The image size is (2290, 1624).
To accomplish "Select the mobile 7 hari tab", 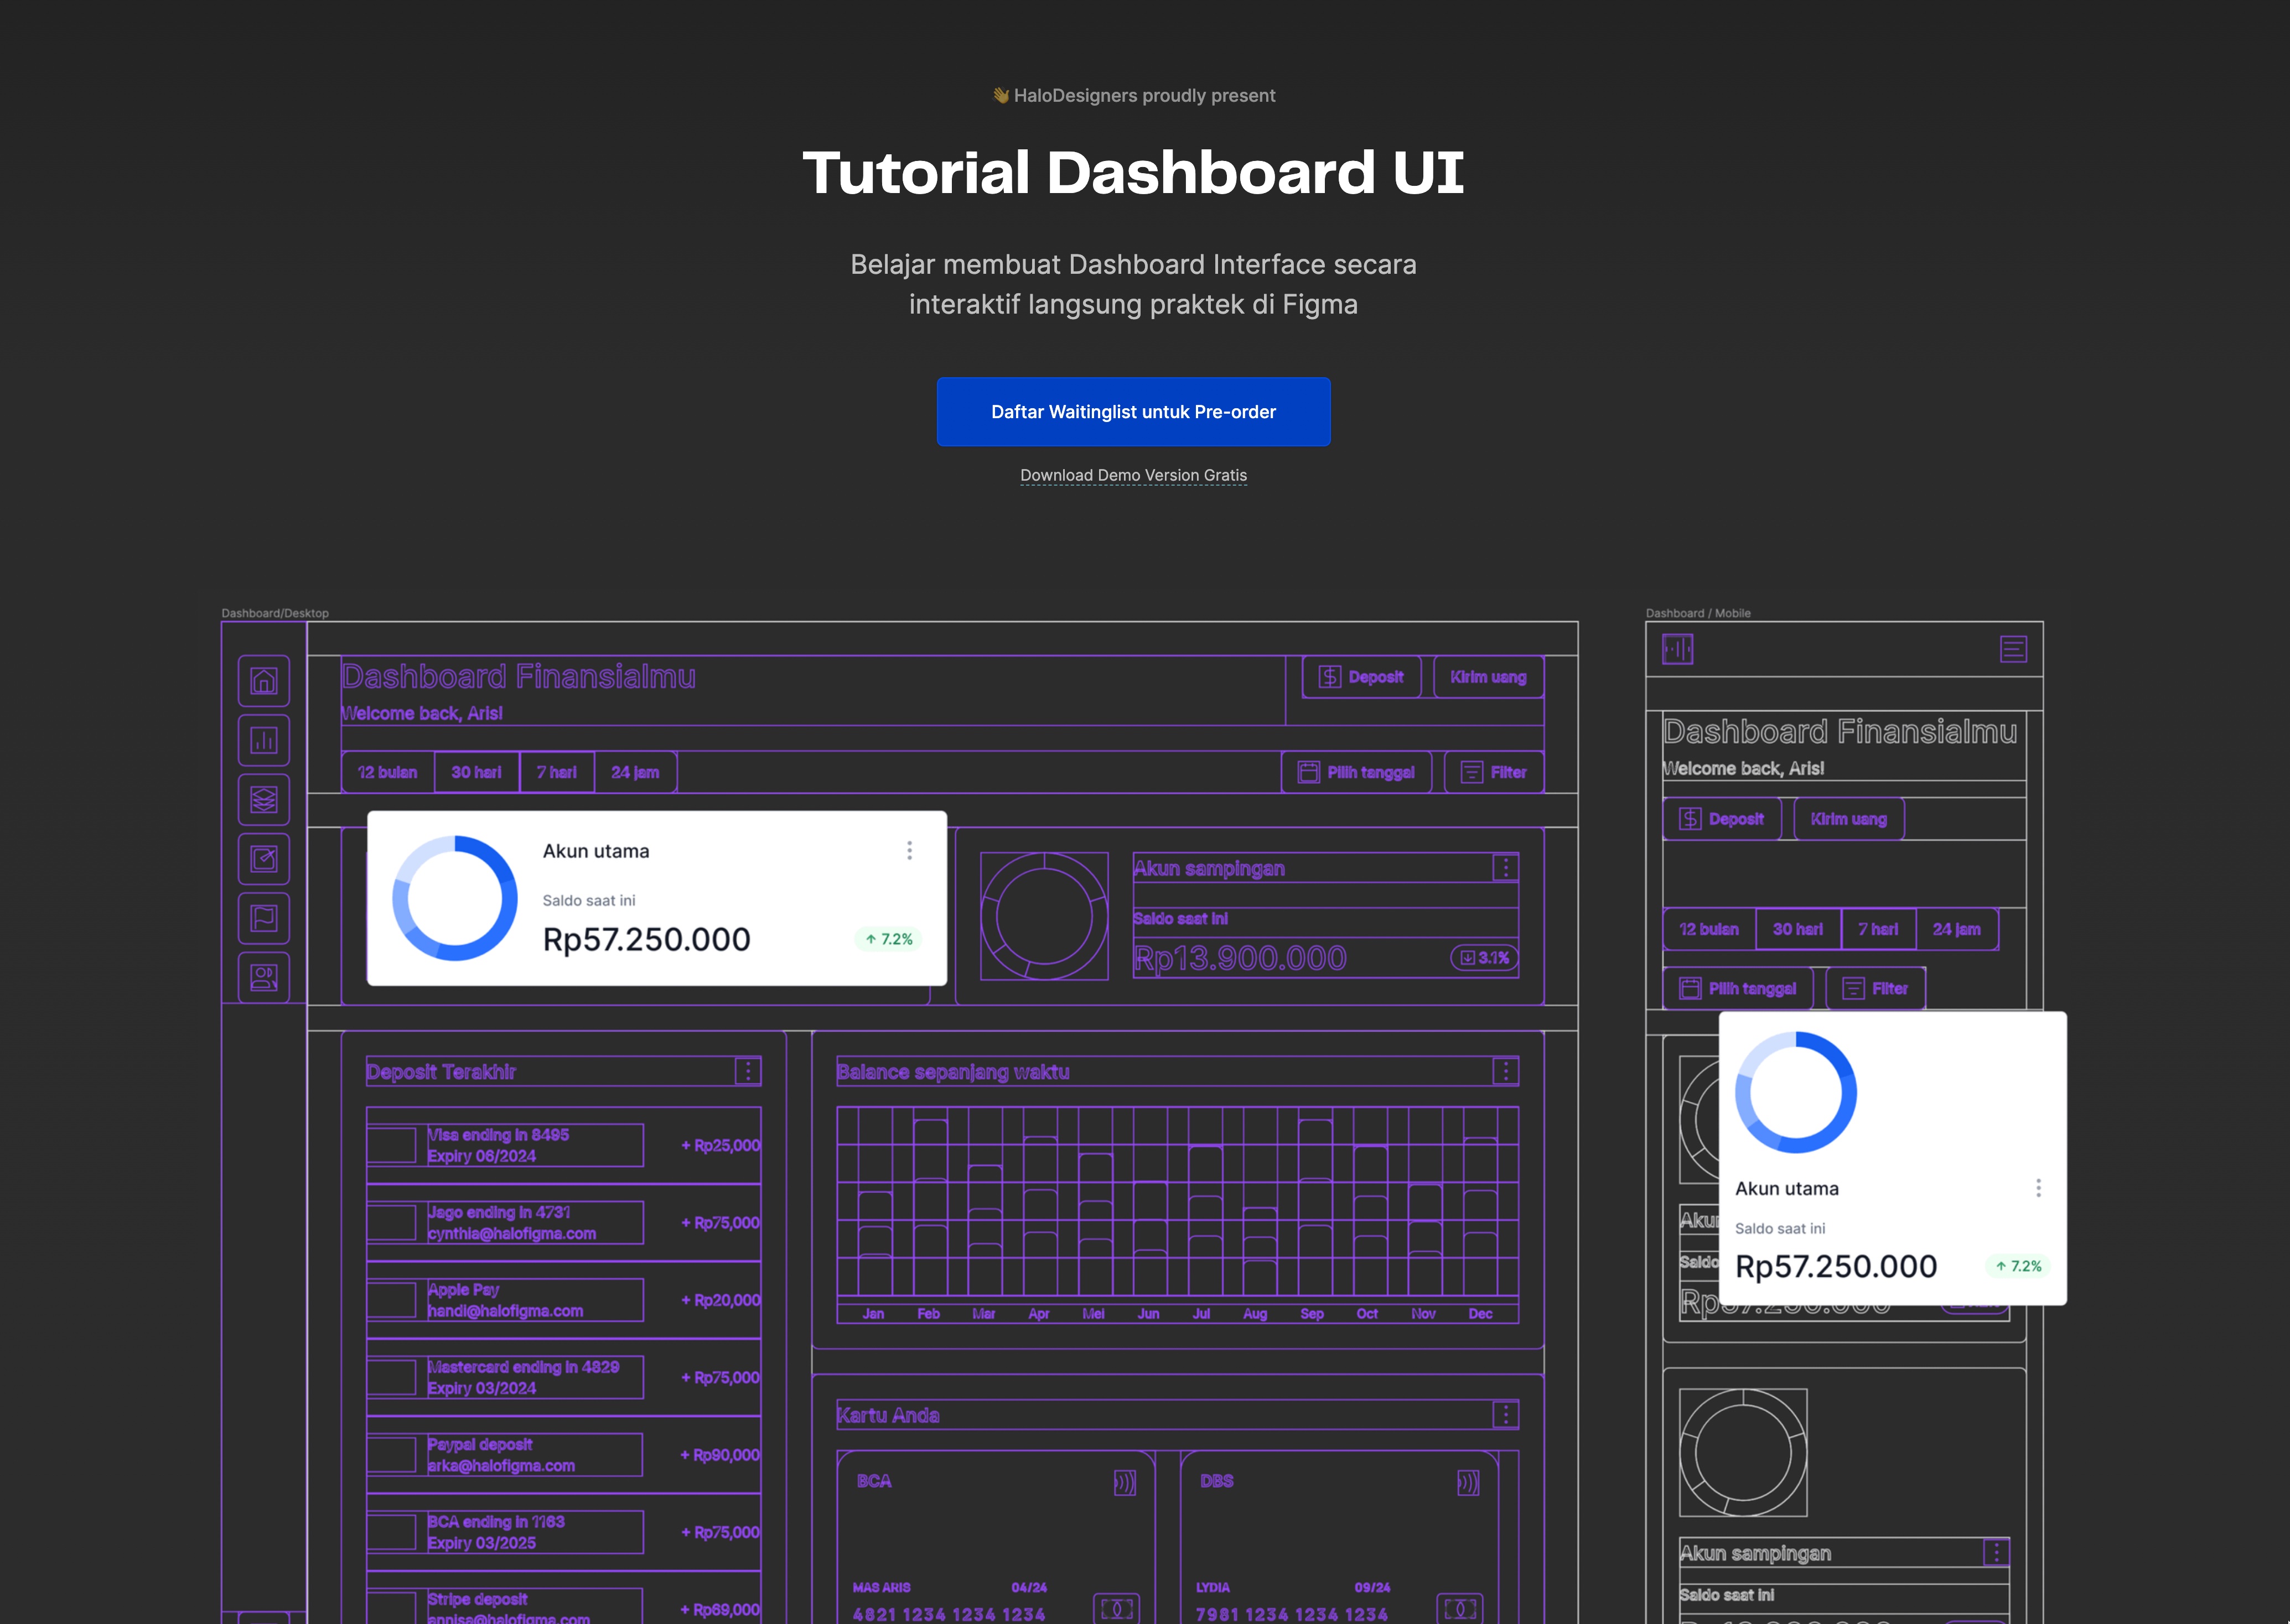I will (1878, 929).
